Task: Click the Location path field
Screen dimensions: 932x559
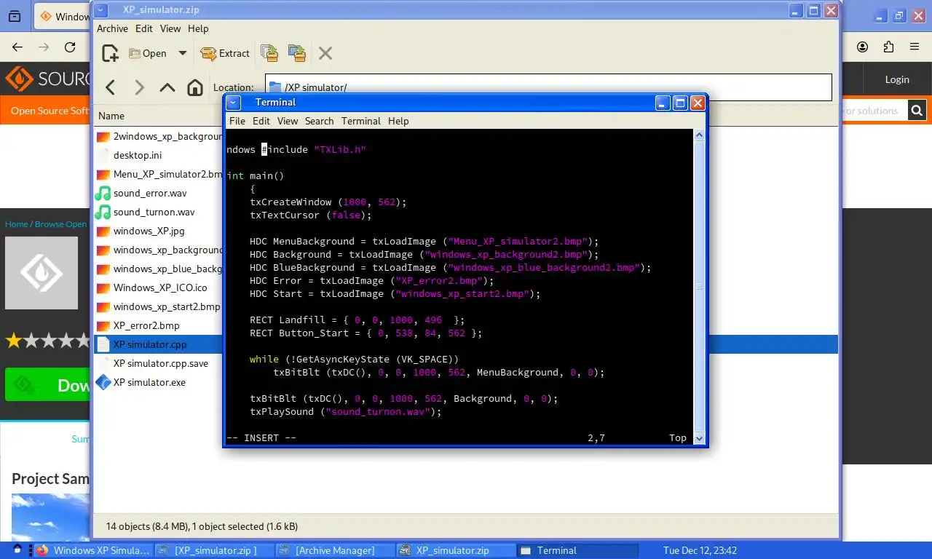Action: (x=548, y=87)
